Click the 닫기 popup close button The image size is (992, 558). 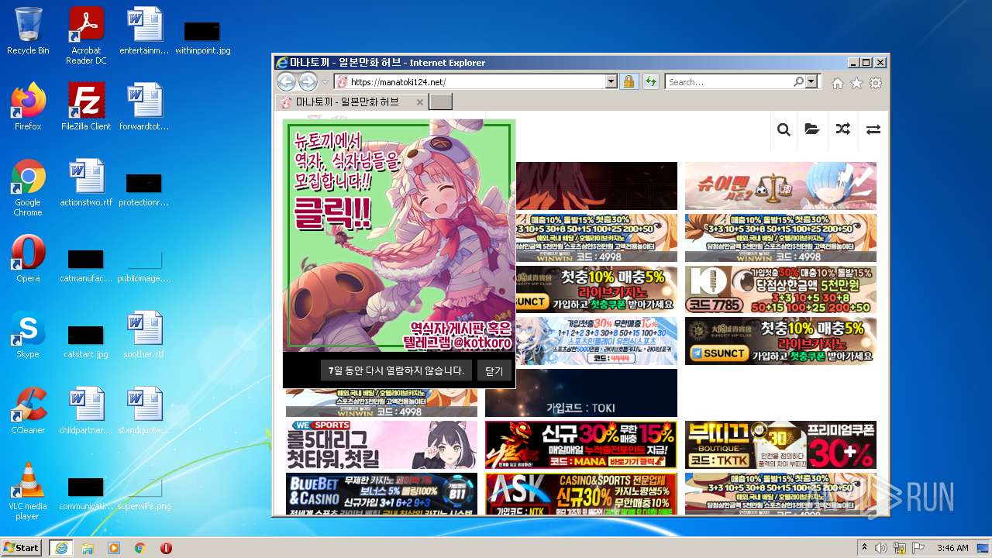coord(494,370)
